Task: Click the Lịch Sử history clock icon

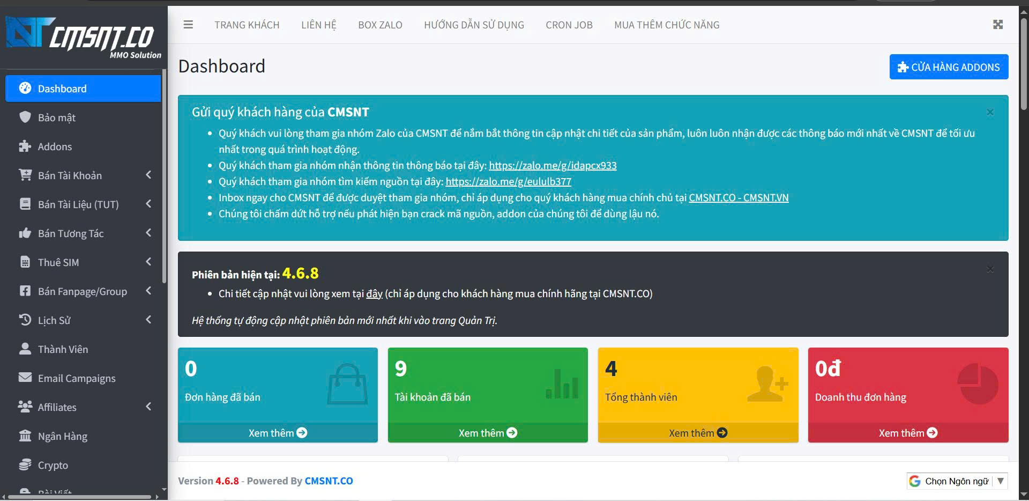Action: coord(25,320)
